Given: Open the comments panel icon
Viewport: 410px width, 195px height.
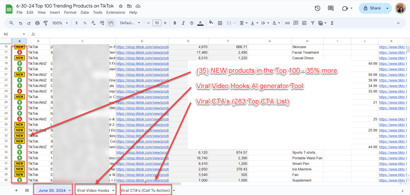Looking at the screenshot, I should tap(331, 8).
